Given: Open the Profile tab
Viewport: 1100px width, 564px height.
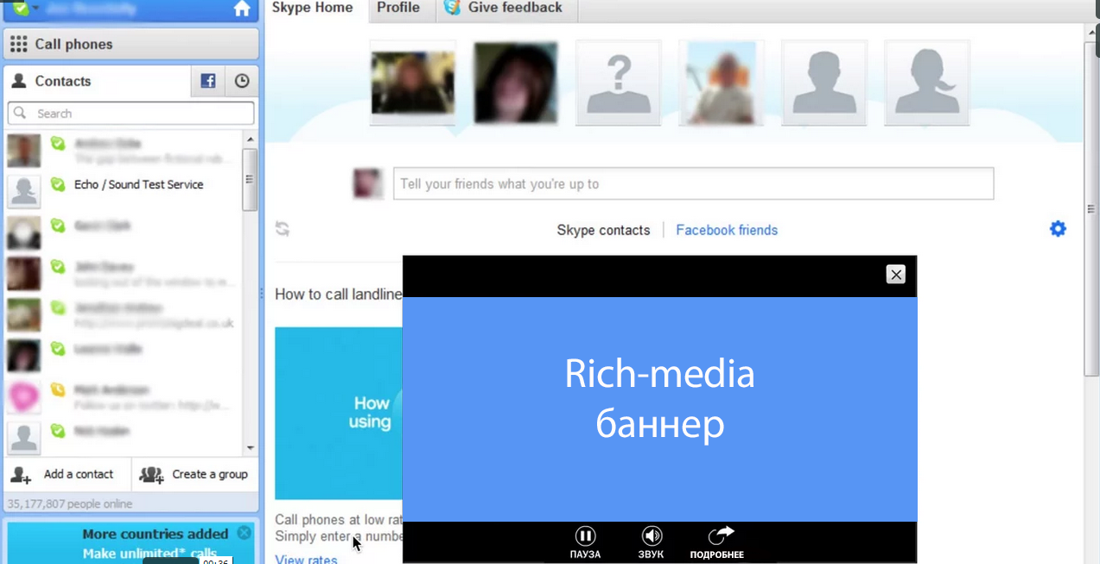Looking at the screenshot, I should (x=398, y=8).
